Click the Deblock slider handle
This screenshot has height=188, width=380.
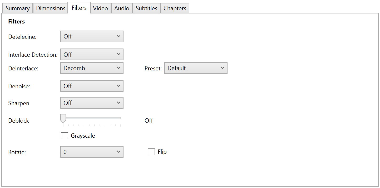(63, 118)
